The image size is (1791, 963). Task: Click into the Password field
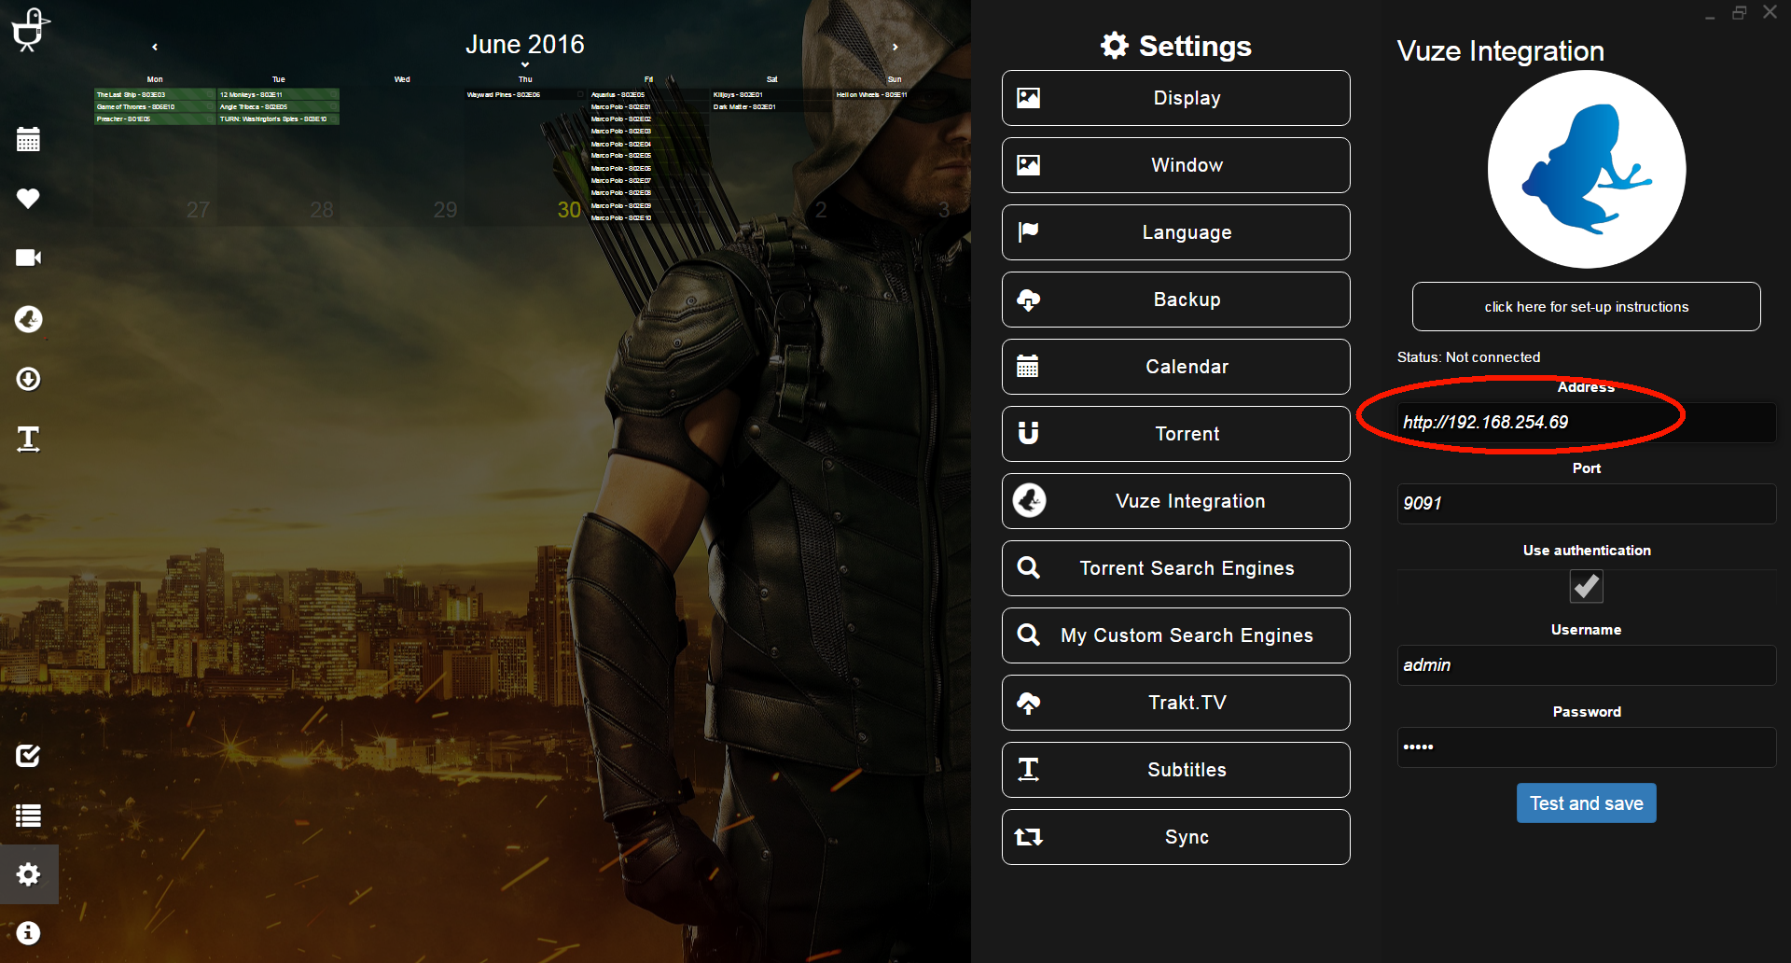(x=1586, y=747)
